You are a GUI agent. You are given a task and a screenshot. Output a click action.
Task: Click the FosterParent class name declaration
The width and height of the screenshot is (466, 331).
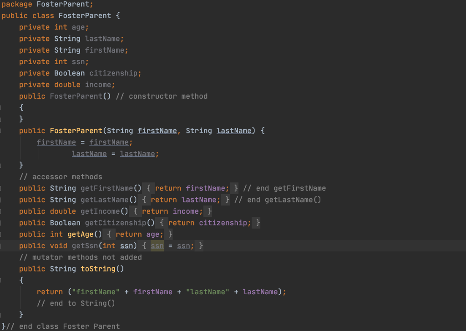coord(85,15)
